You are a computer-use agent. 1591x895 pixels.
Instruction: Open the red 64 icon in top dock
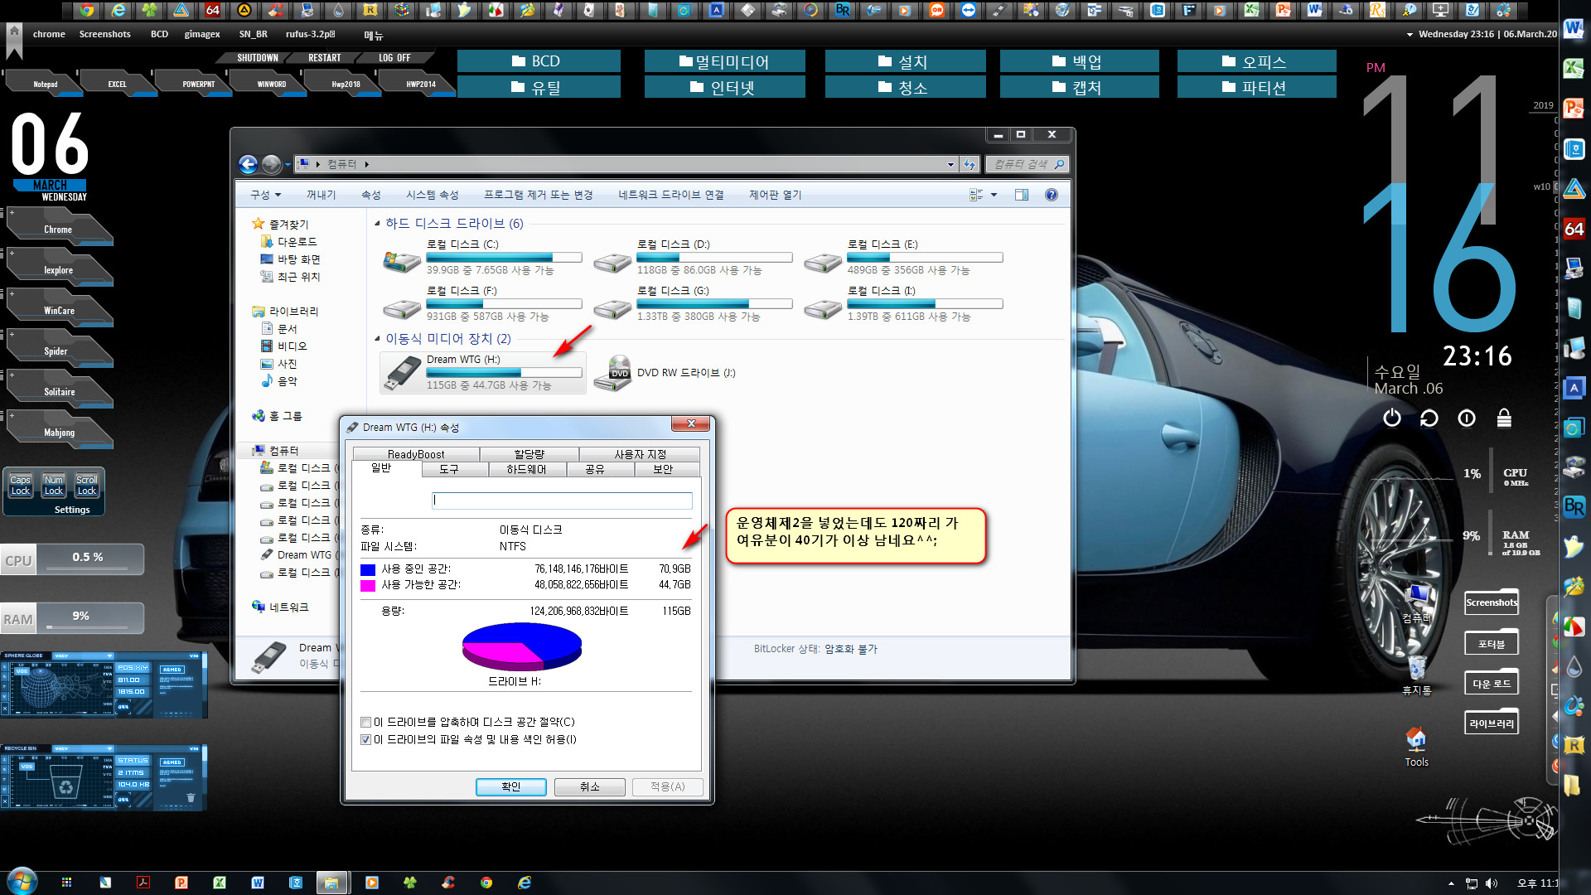click(x=213, y=10)
